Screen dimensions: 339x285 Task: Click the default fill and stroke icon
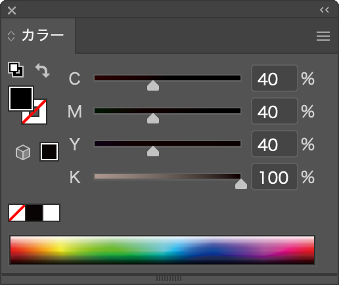[16, 70]
